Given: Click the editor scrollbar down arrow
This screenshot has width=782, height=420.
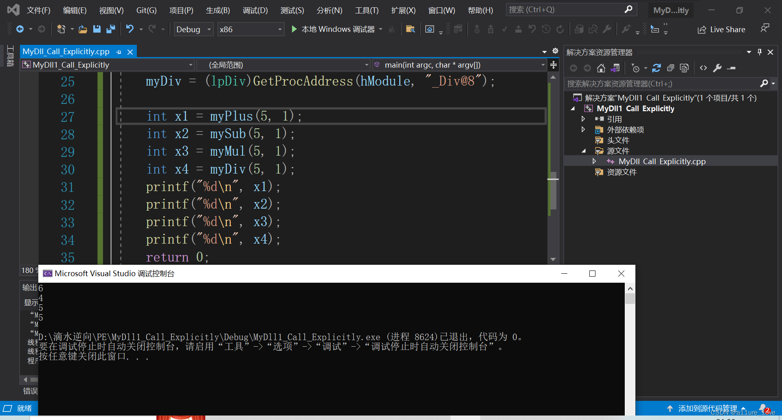Looking at the screenshot, I should click(x=553, y=259).
